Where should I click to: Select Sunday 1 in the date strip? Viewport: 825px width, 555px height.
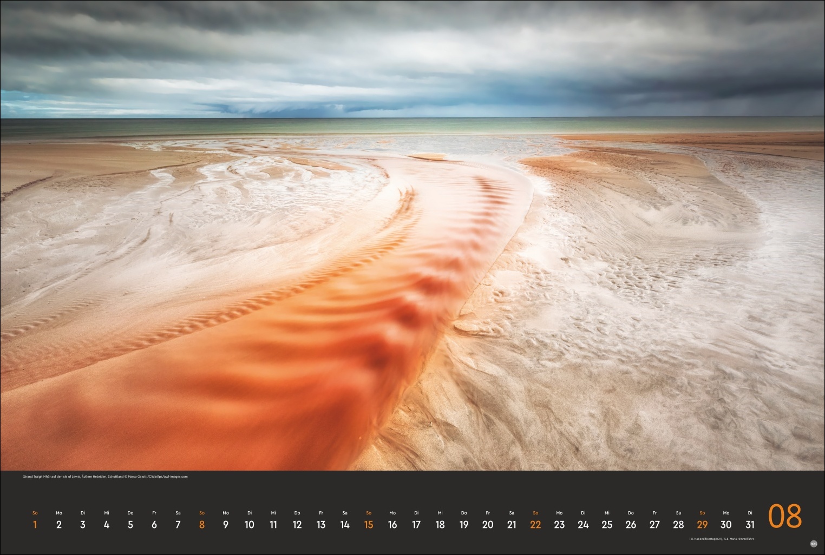(x=35, y=524)
